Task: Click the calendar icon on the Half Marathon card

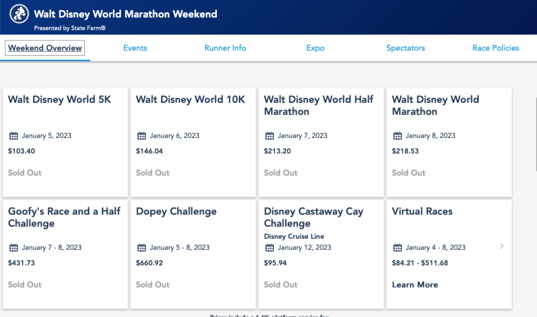Action: point(269,135)
